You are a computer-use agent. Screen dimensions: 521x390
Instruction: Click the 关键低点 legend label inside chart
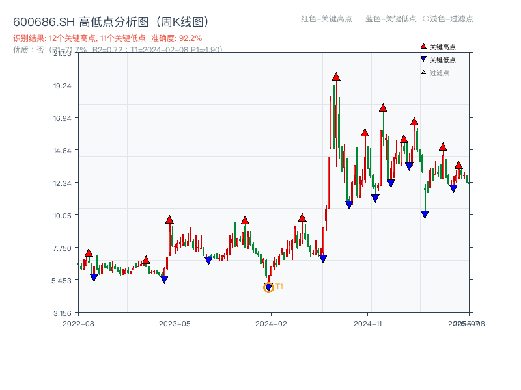pos(443,60)
